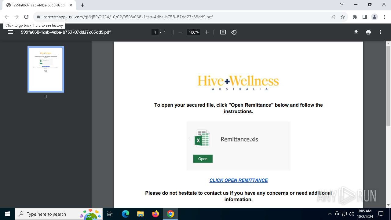This screenshot has height=220, width=391.
Task: Zoom in the PDF with plus icon
Action: (207, 32)
